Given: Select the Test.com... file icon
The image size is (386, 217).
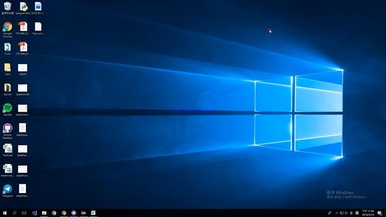Looking at the screenshot, I should (x=38, y=28).
